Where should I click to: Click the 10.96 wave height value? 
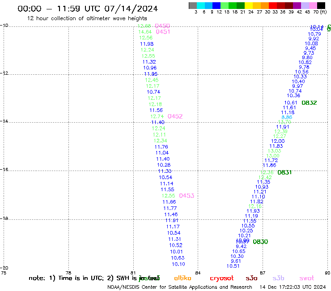pyautogui.click(x=150, y=68)
